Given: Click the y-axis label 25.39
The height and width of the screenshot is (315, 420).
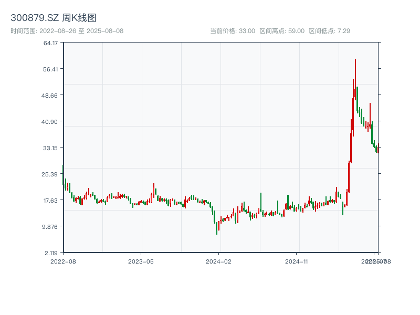Looking at the screenshot, I should tap(49, 174).
